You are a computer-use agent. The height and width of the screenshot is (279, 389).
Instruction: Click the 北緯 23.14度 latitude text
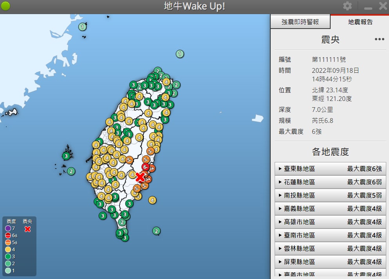[x=330, y=90]
